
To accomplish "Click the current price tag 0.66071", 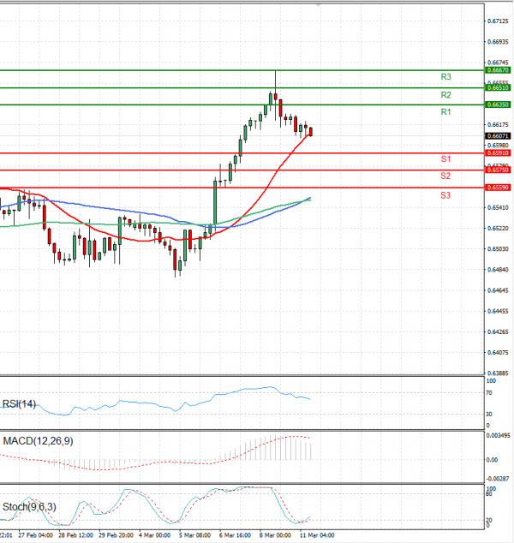I will (x=497, y=136).
